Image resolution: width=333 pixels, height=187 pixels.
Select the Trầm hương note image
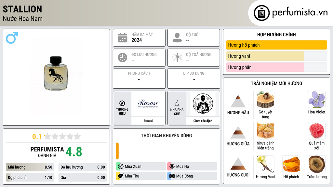(x=317, y=164)
